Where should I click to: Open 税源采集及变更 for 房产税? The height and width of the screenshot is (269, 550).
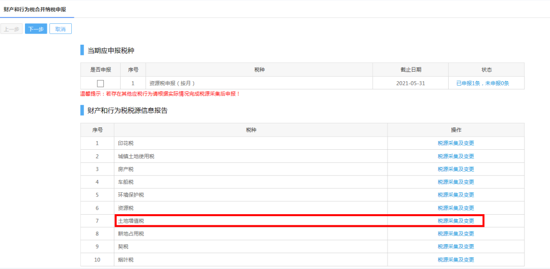[456, 169]
